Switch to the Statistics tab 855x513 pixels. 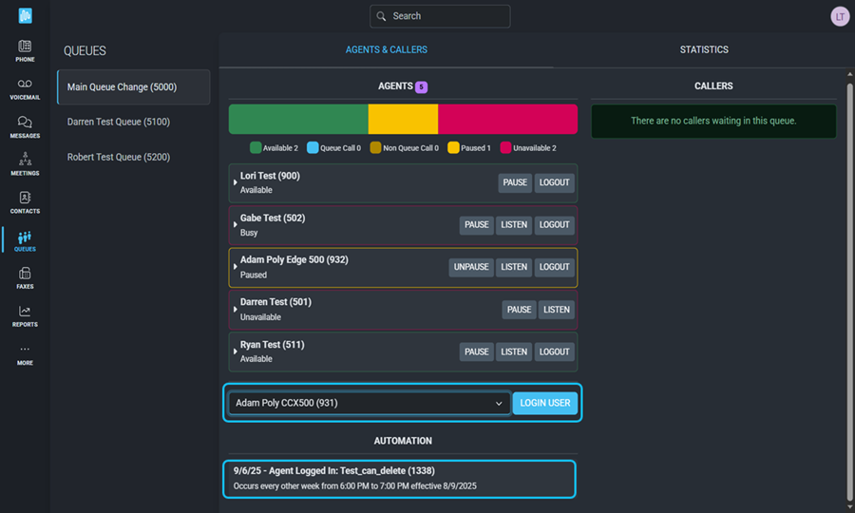[704, 49]
